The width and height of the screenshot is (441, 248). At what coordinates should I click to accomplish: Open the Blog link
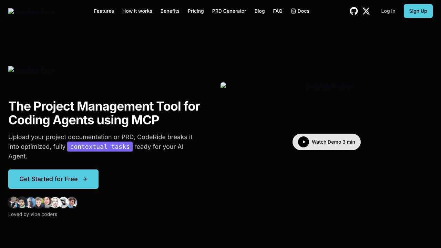click(x=260, y=11)
